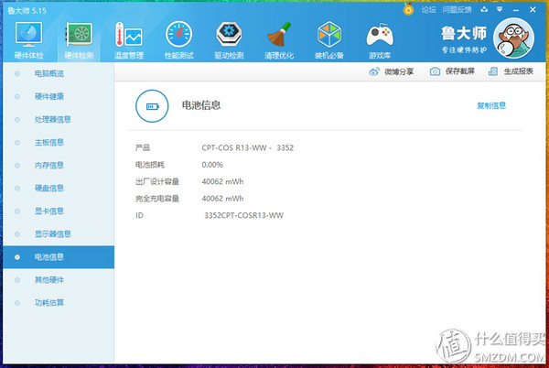Click battery wear value 0.00%
This screenshot has height=368, width=549.
point(212,165)
